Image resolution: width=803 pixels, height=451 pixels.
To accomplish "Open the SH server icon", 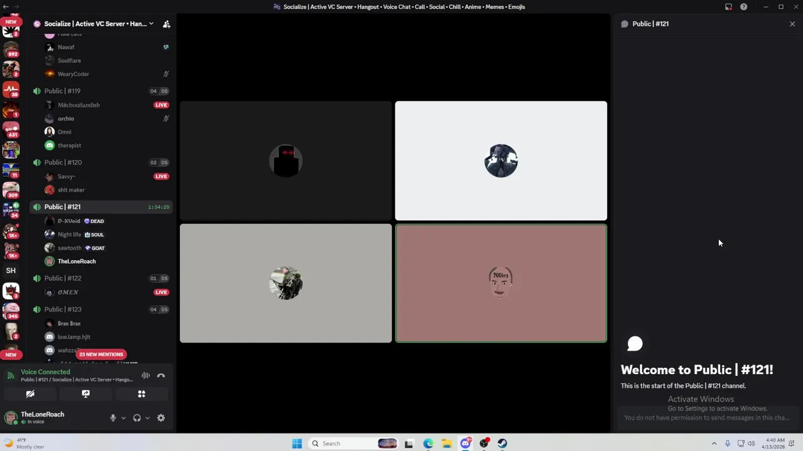I will point(11,271).
